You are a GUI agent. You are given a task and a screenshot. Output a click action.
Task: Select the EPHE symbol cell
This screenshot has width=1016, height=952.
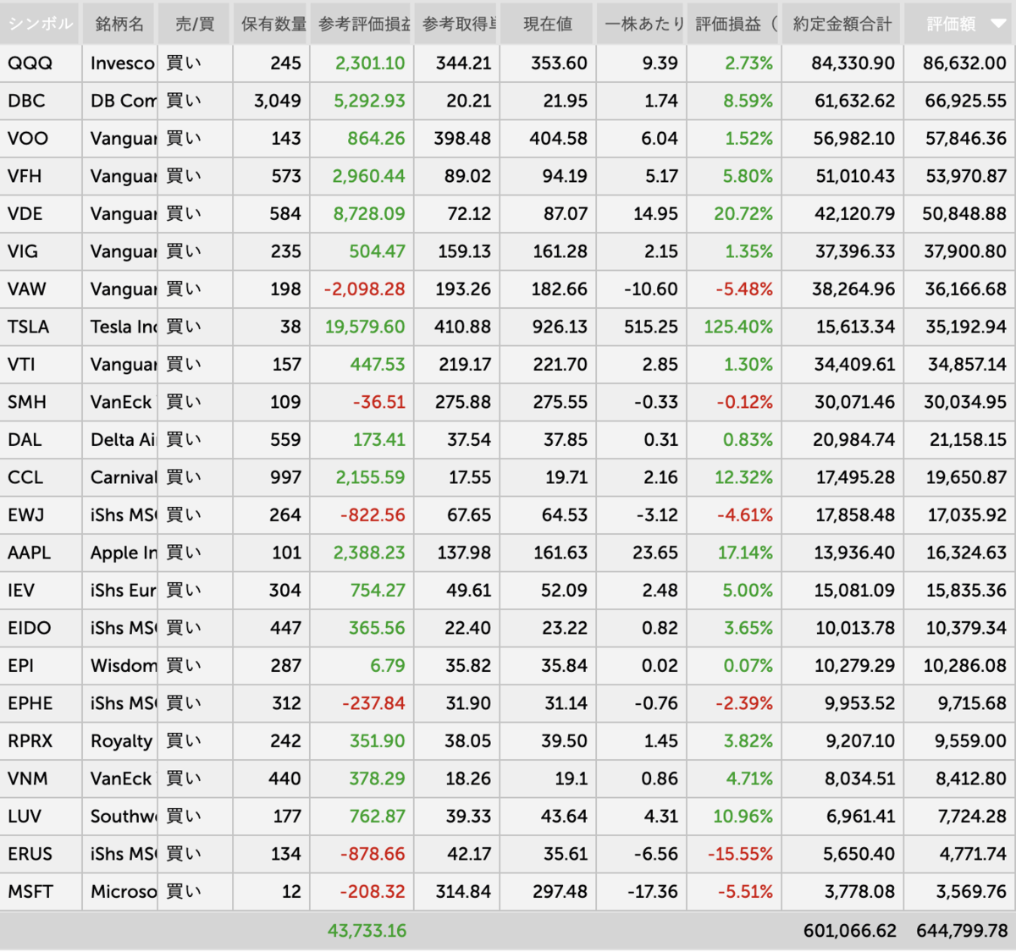tap(41, 703)
